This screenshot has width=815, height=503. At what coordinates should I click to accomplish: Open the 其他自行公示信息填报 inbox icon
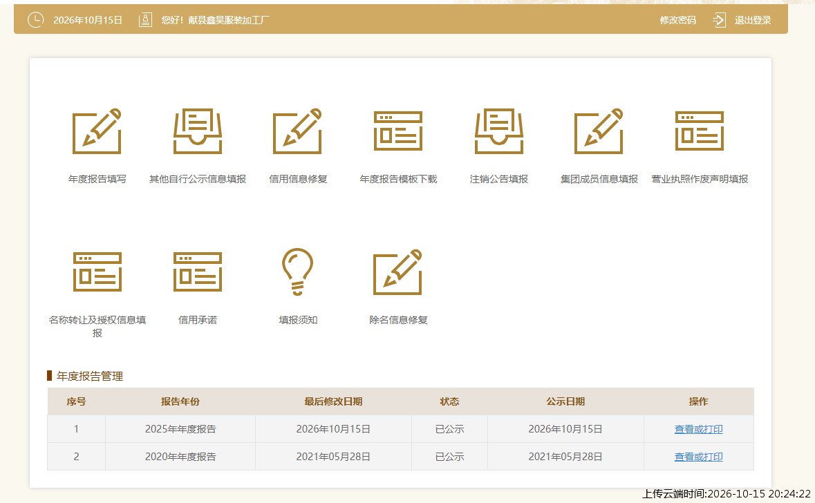(x=198, y=131)
